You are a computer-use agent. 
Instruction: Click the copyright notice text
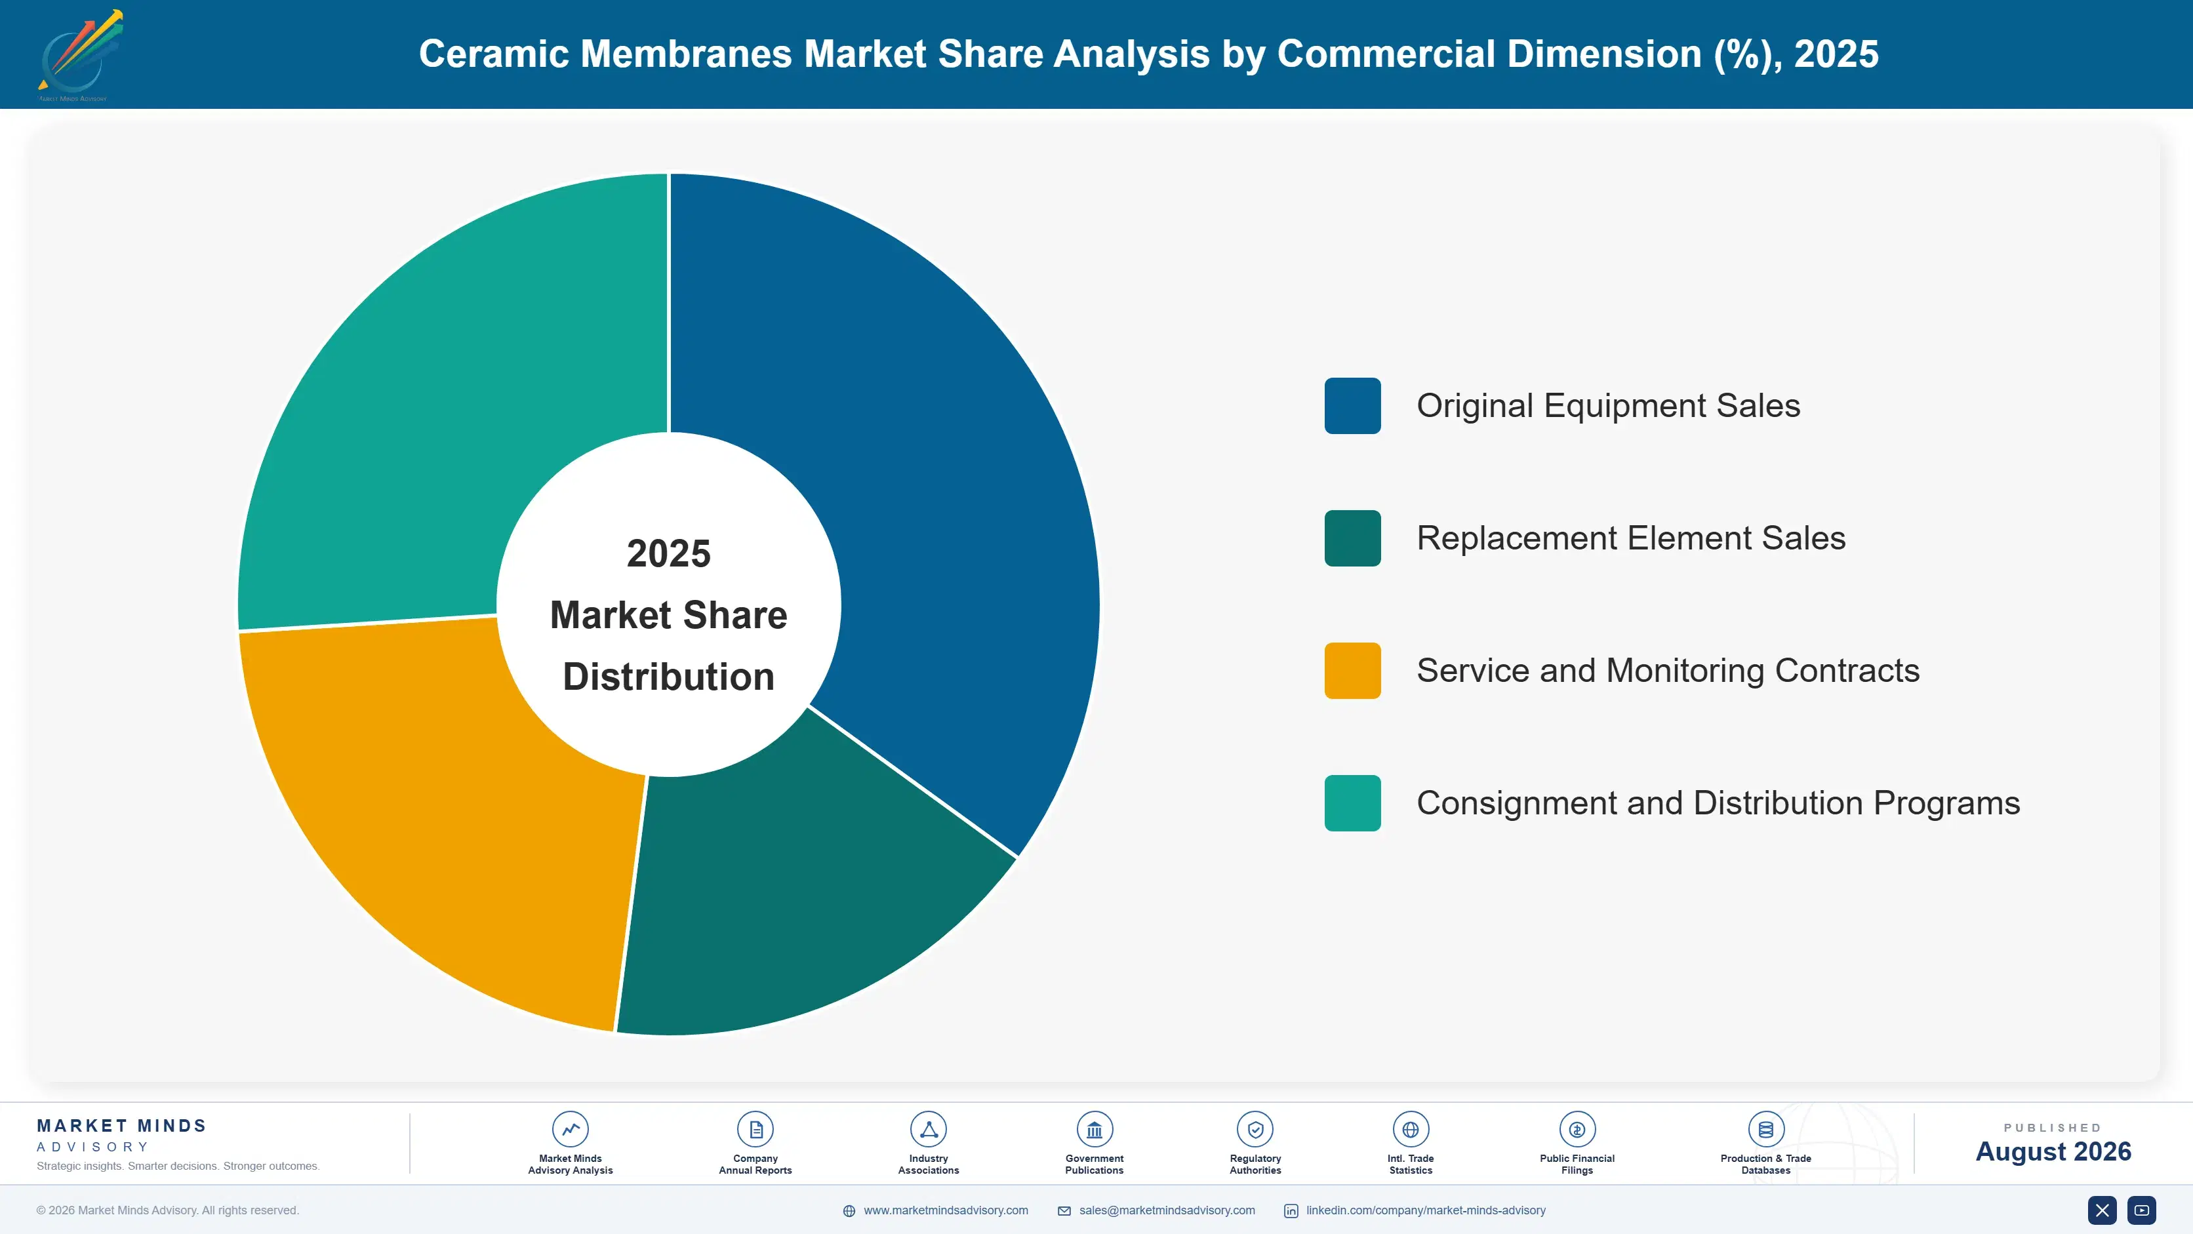[168, 1210]
